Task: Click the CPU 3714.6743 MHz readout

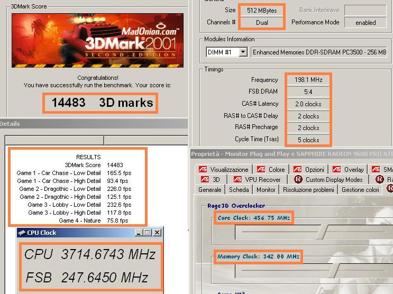Action: point(90,254)
